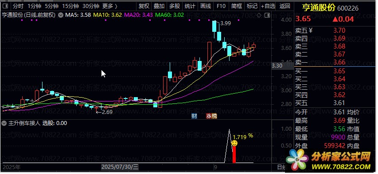This screenshot has height=174, width=378.
Task: Click the 返回 back button
Action: [284, 6]
